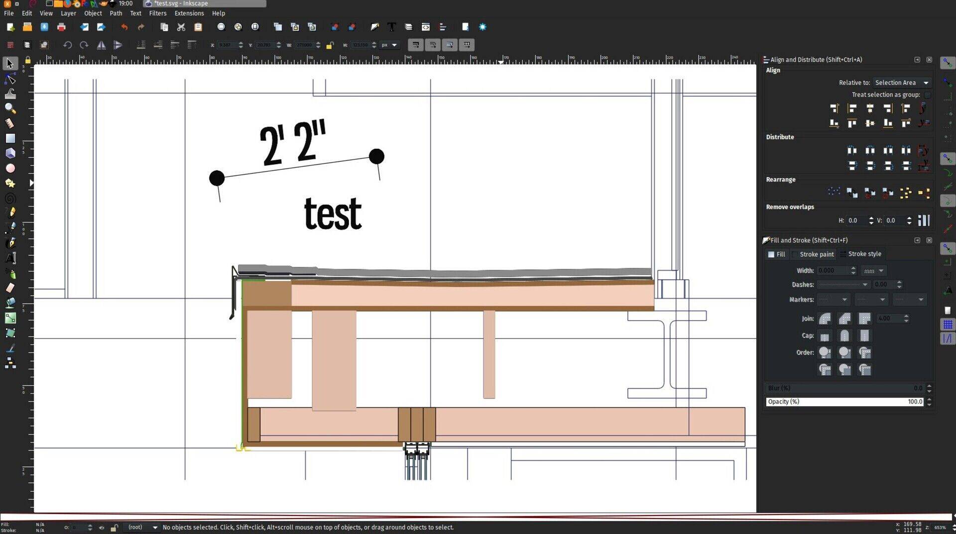Toggle the width-height ratio lock in toolbar
Image resolution: width=956 pixels, height=534 pixels.
[330, 45]
